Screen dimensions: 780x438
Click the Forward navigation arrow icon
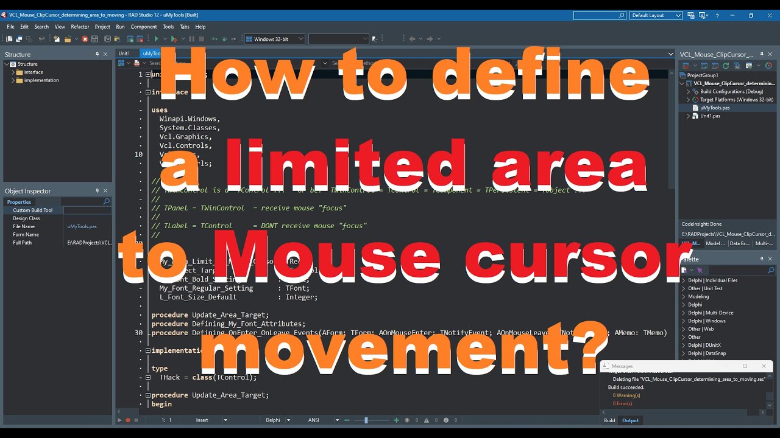430,39
